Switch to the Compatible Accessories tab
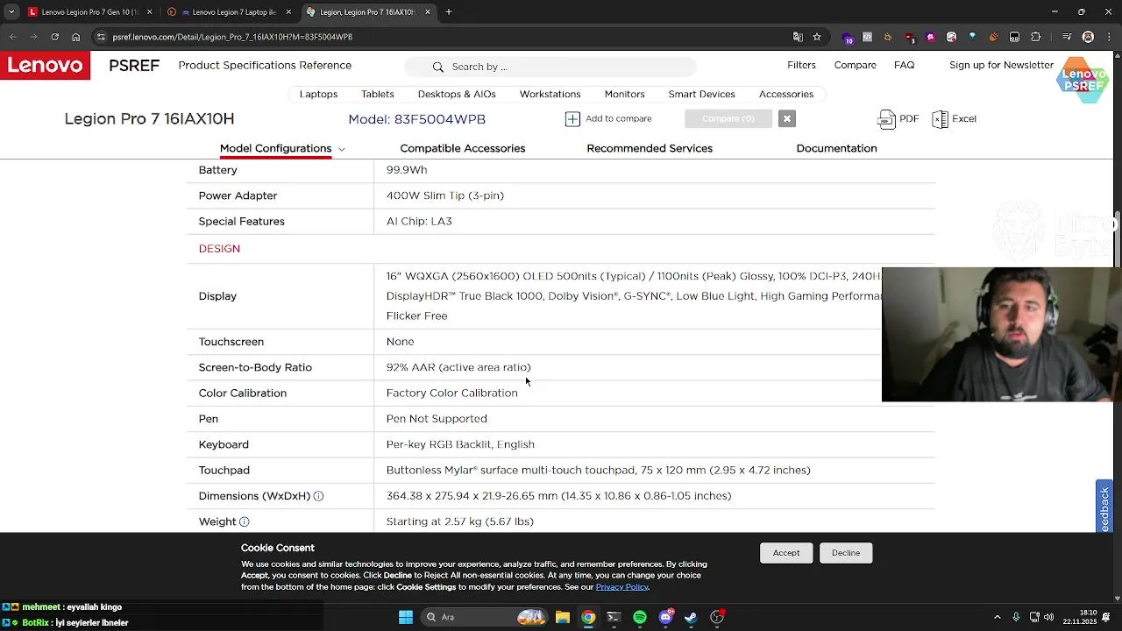This screenshot has height=631, width=1122. pyautogui.click(x=463, y=148)
